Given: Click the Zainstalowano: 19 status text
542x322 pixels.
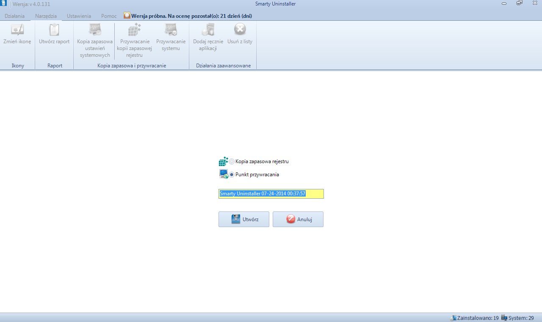Looking at the screenshot, I should point(478,318).
